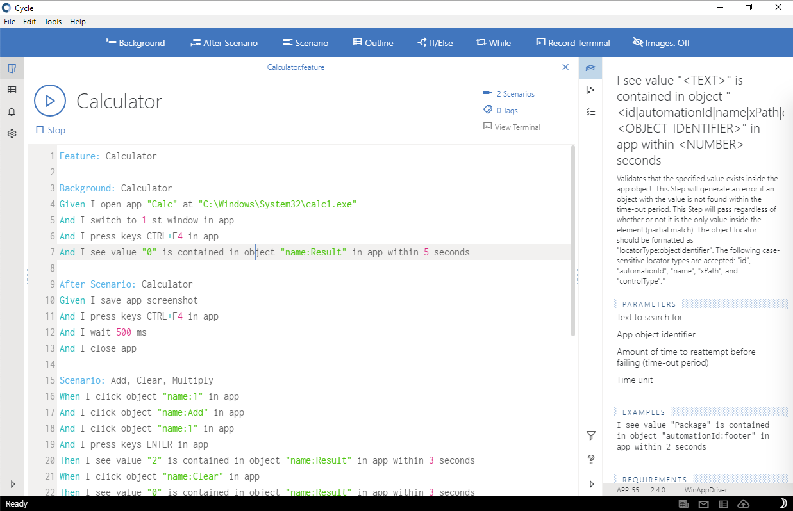Open the Tools menu
The height and width of the screenshot is (511, 793).
tap(53, 22)
